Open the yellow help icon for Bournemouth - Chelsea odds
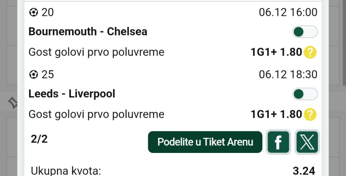Screen dimensions: 346x176 click(x=310, y=53)
